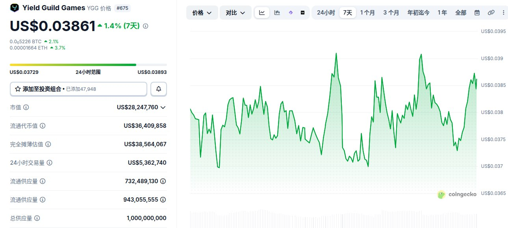Viewport: 508px width, 228px height.
Task: Select the 1年 time range tab
Action: tap(442, 13)
